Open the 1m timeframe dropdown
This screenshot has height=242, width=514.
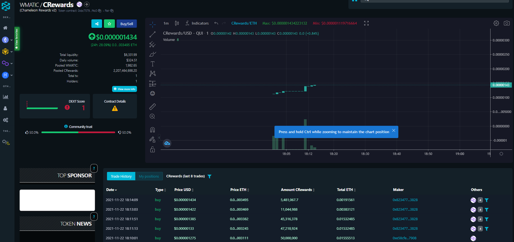click(166, 23)
